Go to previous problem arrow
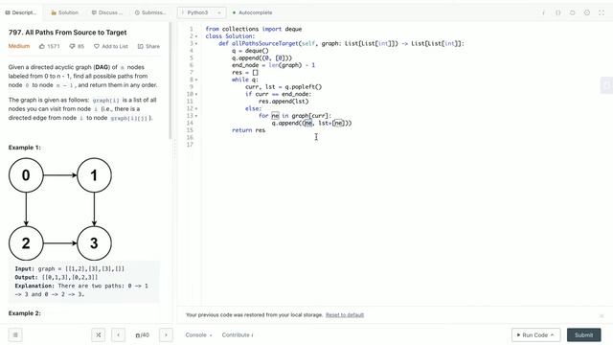This screenshot has height=345, width=613. click(x=118, y=334)
